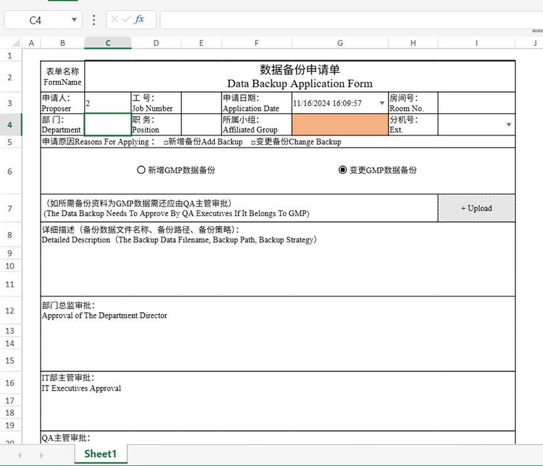
Task: Open the Ext. cell dropdown arrow
Action: [x=508, y=124]
